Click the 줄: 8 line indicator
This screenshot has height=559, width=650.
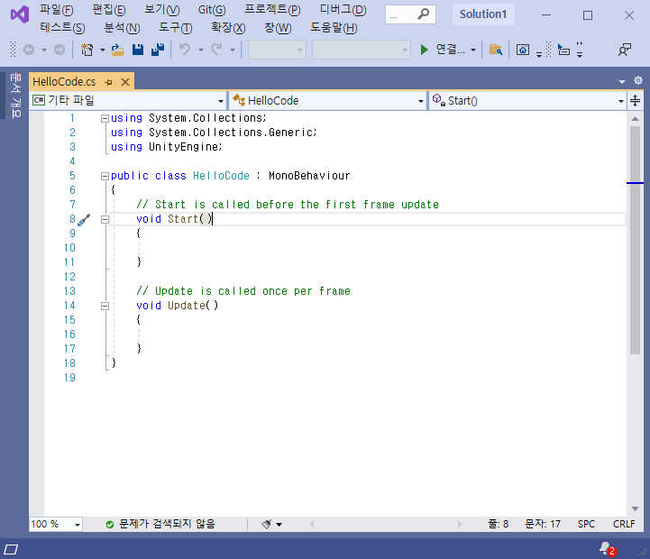point(499,524)
